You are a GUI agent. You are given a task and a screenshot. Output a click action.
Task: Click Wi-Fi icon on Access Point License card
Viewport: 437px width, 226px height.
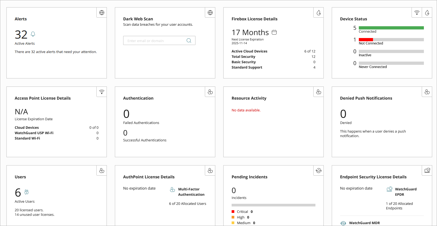(102, 92)
